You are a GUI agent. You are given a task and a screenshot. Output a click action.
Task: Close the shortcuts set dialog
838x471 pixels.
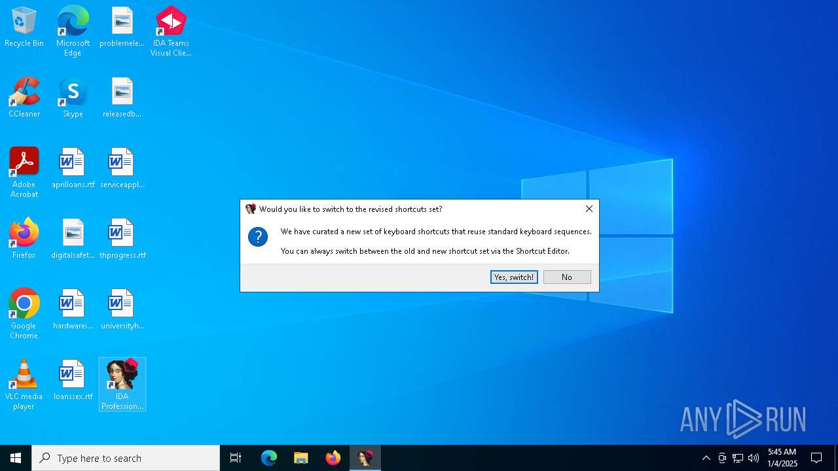pyautogui.click(x=589, y=209)
